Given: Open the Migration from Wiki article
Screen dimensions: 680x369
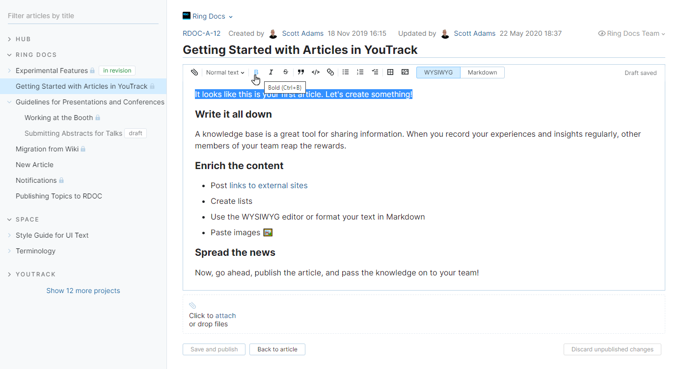Looking at the screenshot, I should [47, 149].
